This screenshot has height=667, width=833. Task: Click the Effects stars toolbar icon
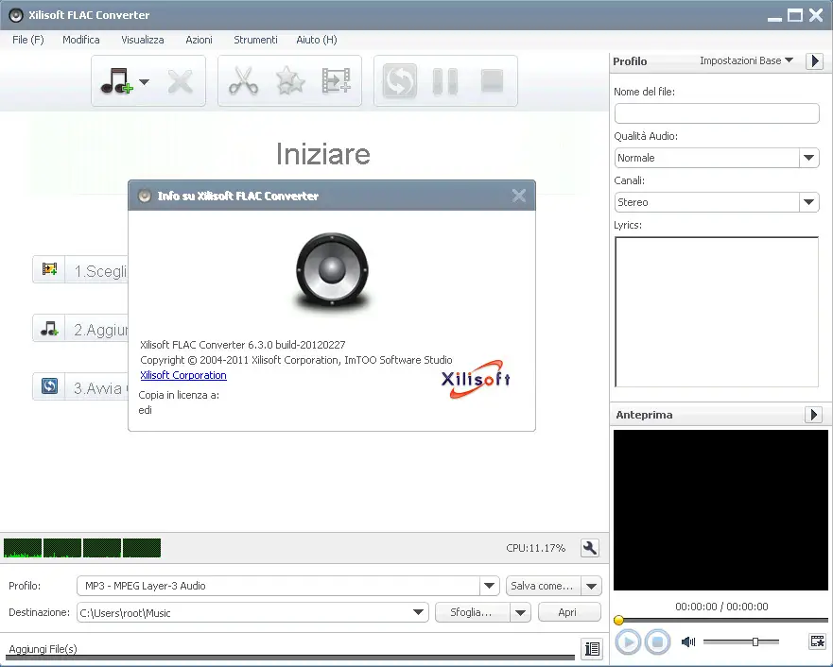[x=290, y=81]
